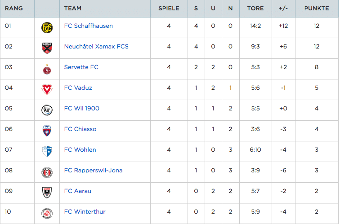This screenshot has height=224, width=340.
Task: Click the FC Winterthur lion logo
Action: click(x=47, y=213)
